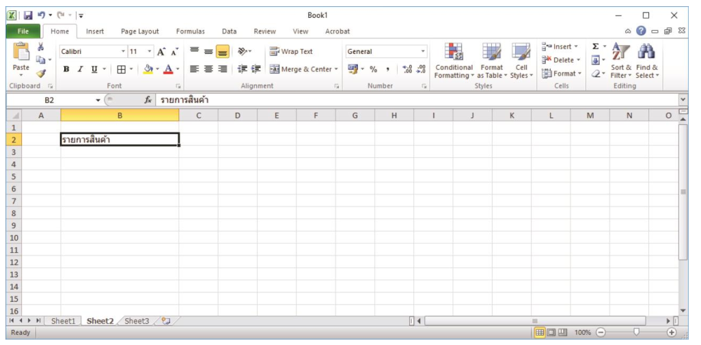
Task: Select the Format Painter brush icon
Action: click(41, 74)
